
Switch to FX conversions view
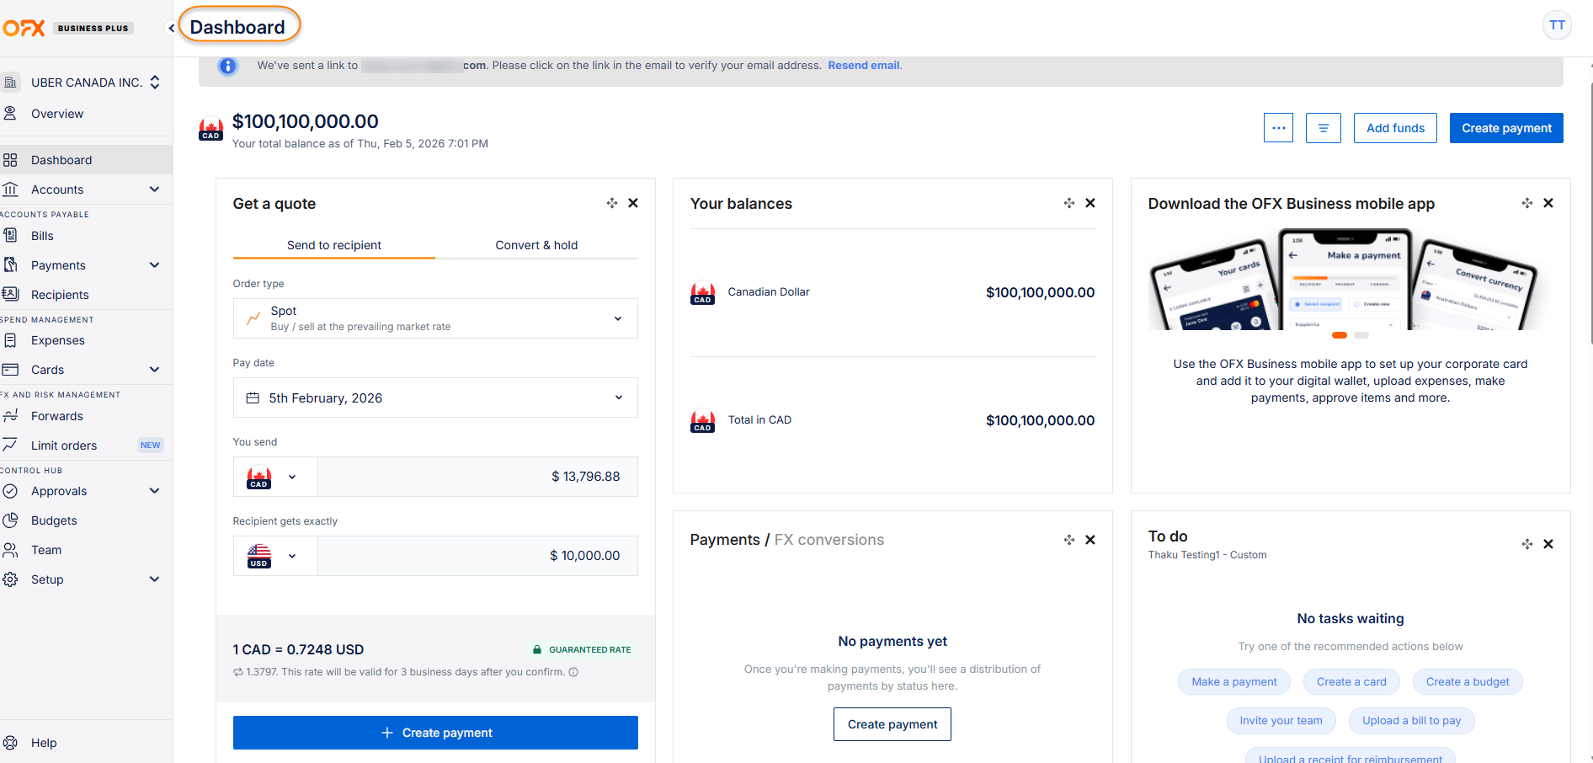pos(828,540)
